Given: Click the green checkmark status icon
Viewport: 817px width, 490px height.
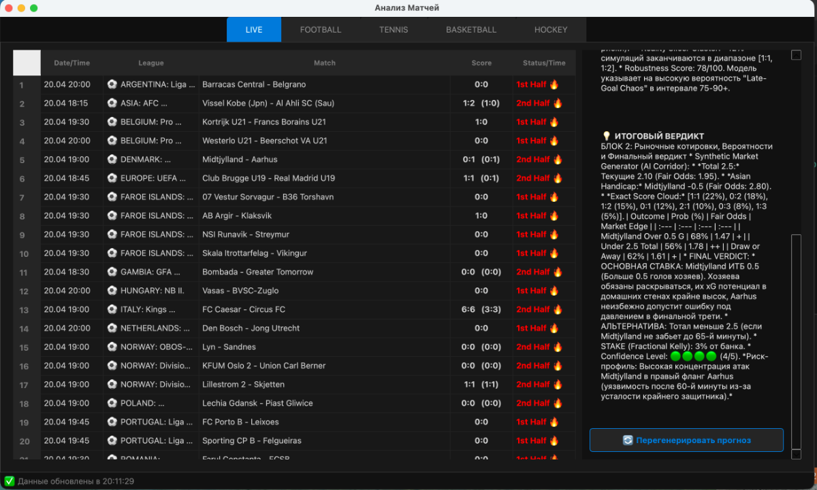Looking at the screenshot, I should 10,481.
